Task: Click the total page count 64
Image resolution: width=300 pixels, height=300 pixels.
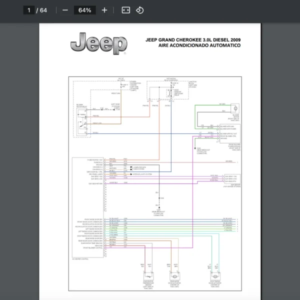Action: coord(43,10)
